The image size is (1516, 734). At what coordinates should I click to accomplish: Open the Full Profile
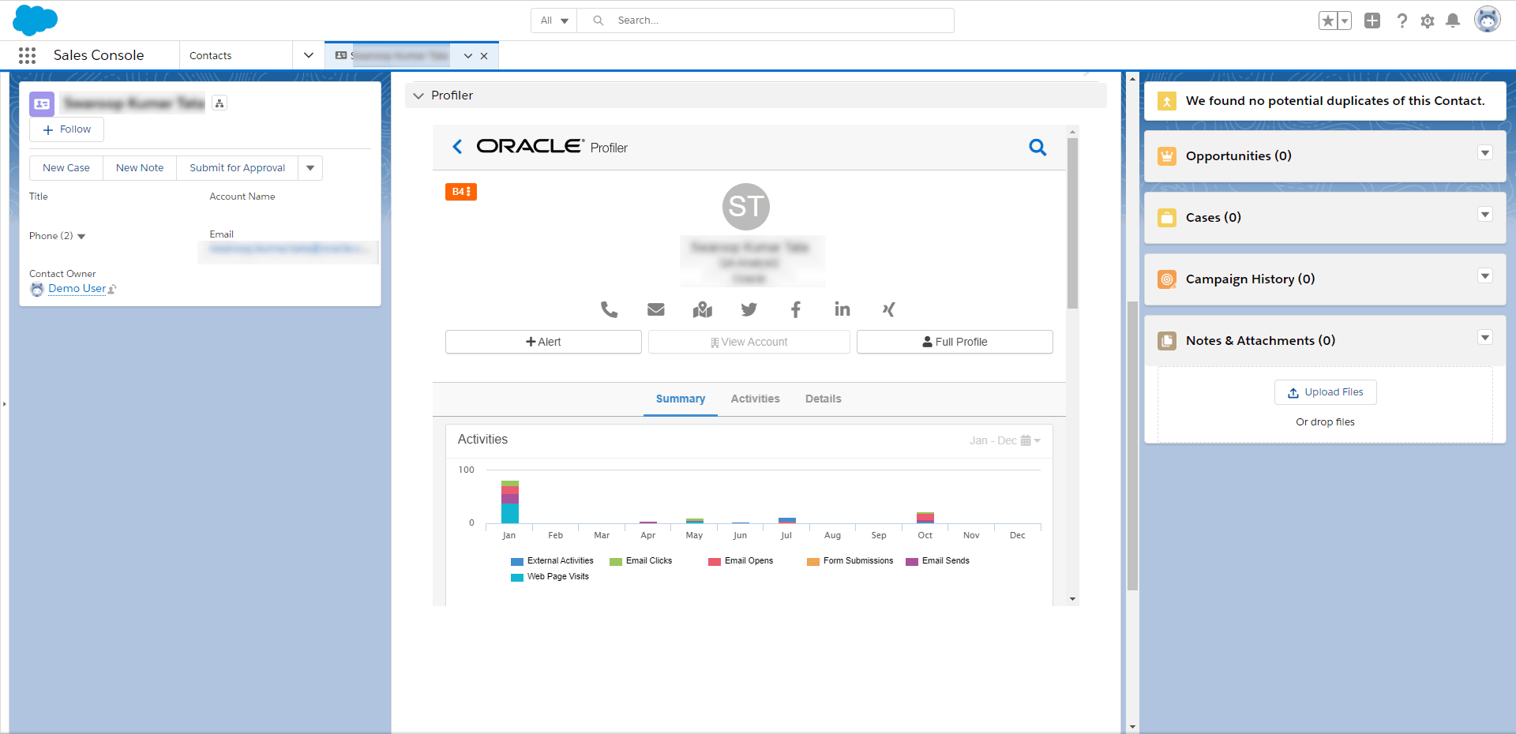tap(955, 342)
